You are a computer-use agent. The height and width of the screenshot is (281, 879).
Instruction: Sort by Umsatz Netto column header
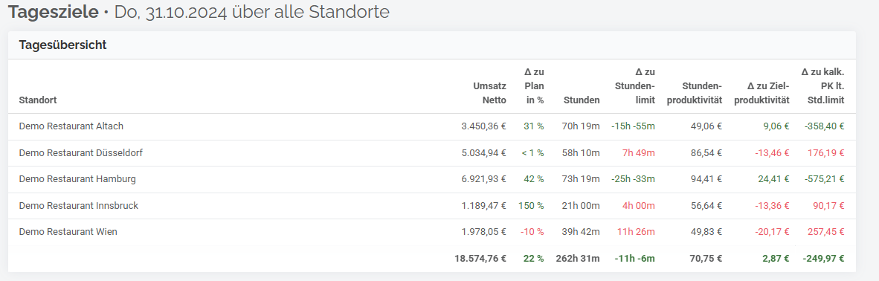[489, 93]
